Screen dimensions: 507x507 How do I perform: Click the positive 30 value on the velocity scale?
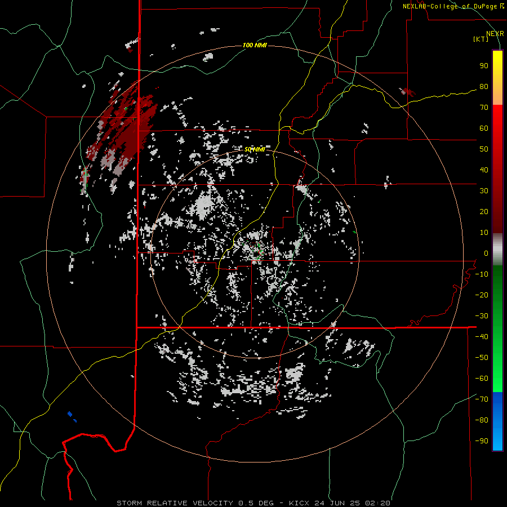[484, 191]
